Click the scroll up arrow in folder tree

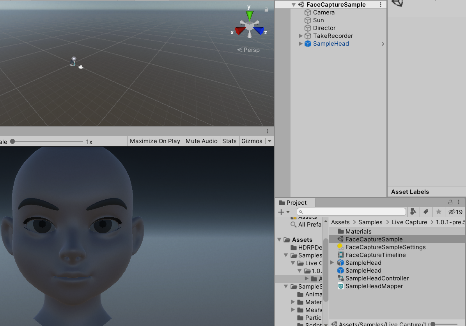click(326, 221)
